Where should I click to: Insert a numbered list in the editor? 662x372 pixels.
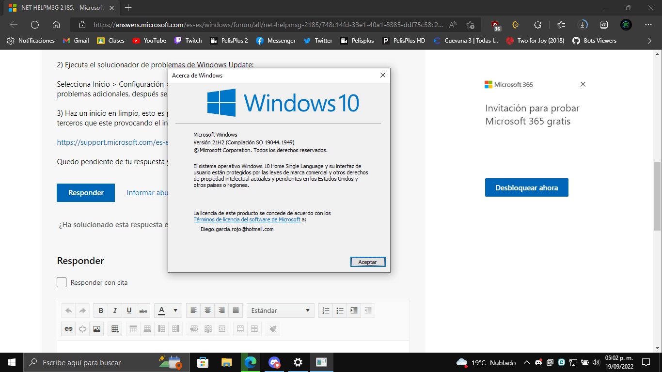tap(326, 310)
